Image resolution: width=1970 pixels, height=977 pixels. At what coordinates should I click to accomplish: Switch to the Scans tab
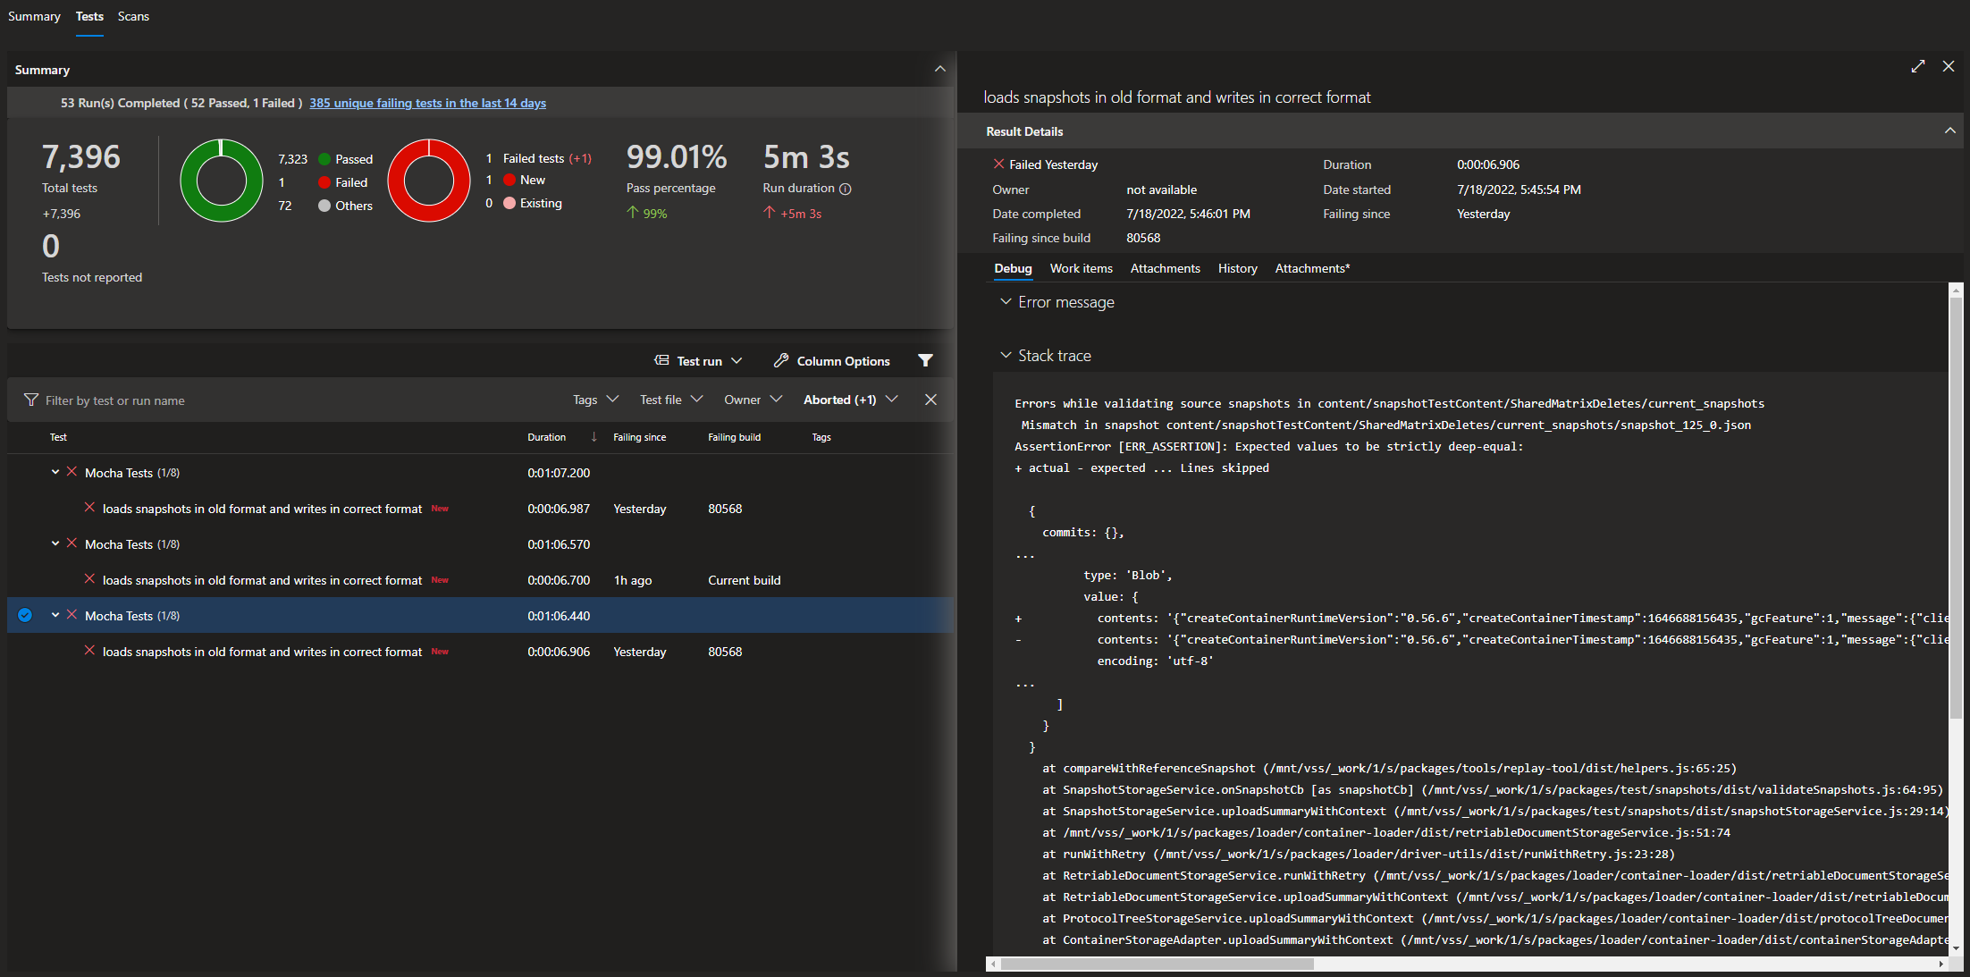(x=133, y=16)
